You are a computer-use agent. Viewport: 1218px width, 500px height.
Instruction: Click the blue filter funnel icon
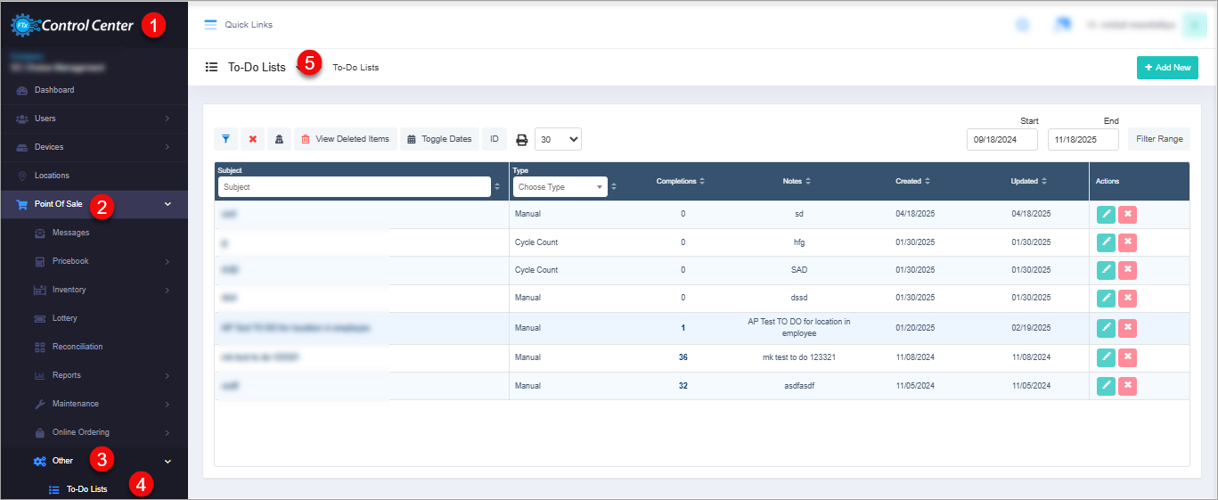226,139
